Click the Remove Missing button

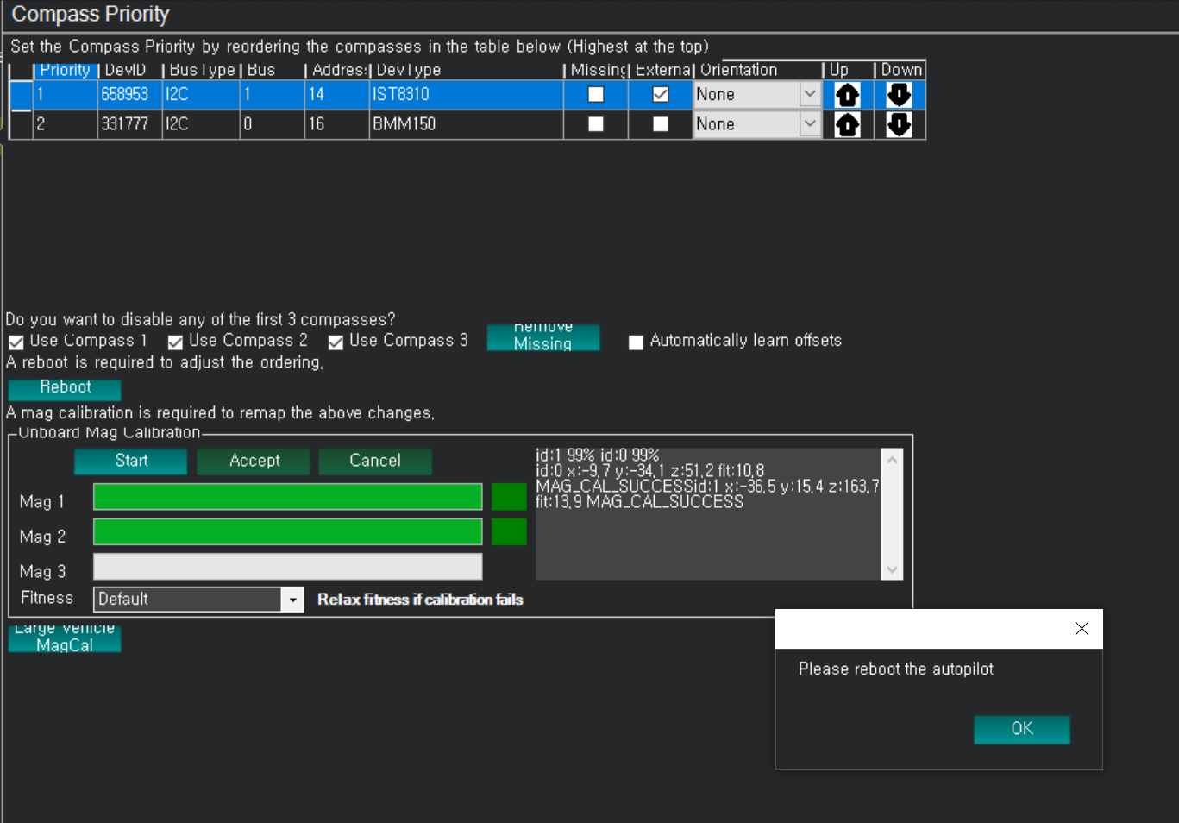pos(543,337)
